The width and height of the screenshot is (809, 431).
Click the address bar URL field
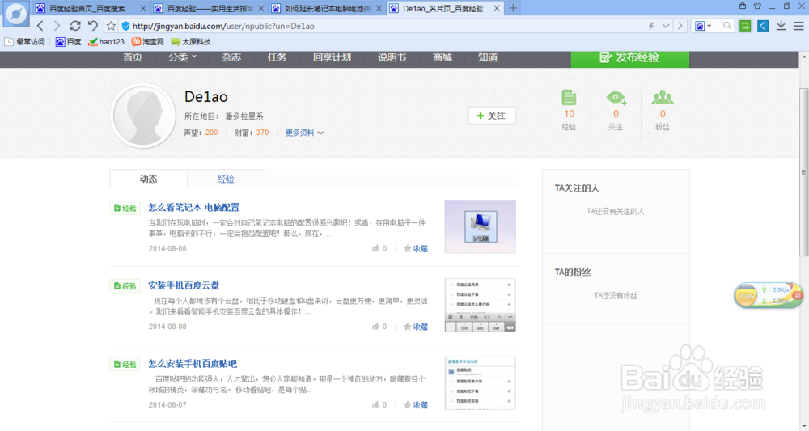(x=387, y=26)
